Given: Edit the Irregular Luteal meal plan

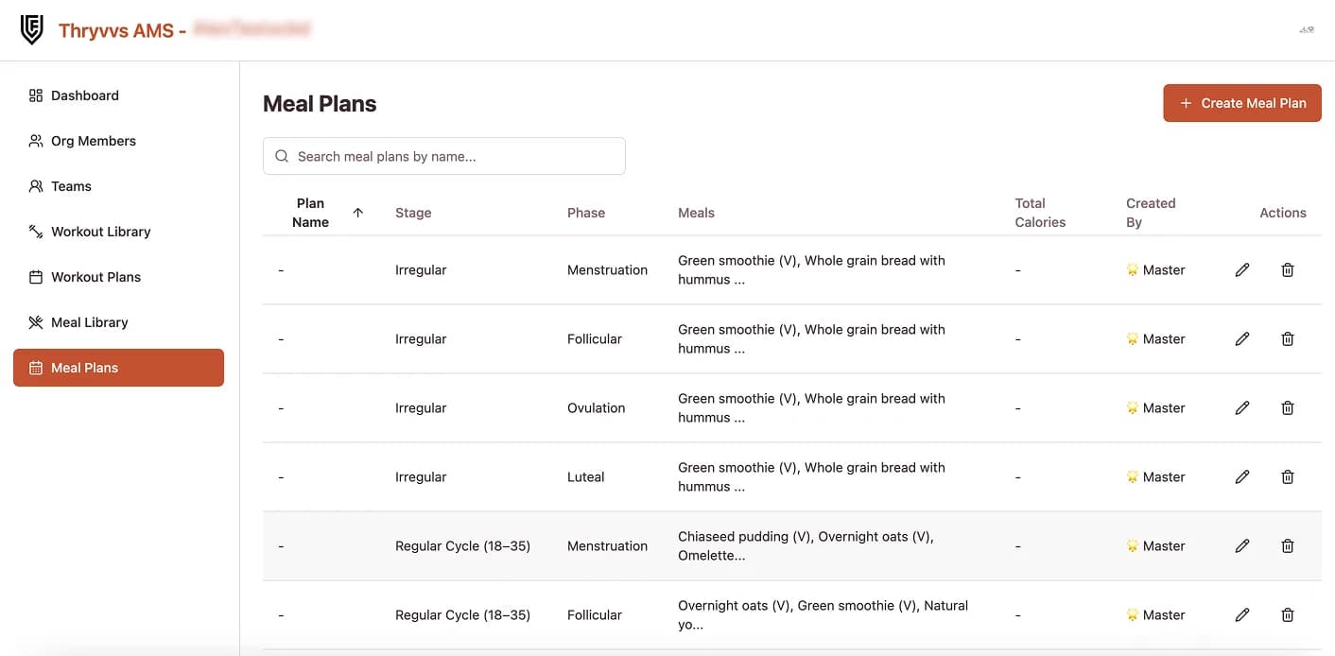Looking at the screenshot, I should pyautogui.click(x=1242, y=477).
